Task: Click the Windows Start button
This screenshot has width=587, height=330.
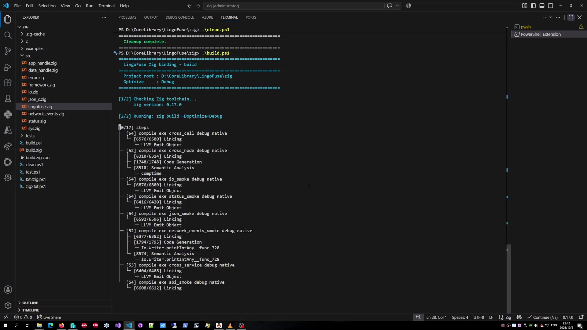Action: click(5, 325)
